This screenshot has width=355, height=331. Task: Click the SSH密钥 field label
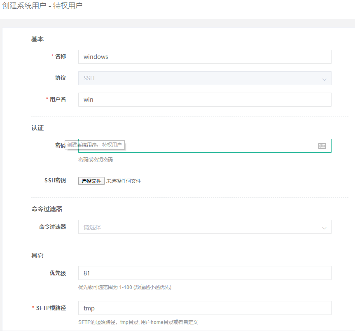[x=55, y=180]
